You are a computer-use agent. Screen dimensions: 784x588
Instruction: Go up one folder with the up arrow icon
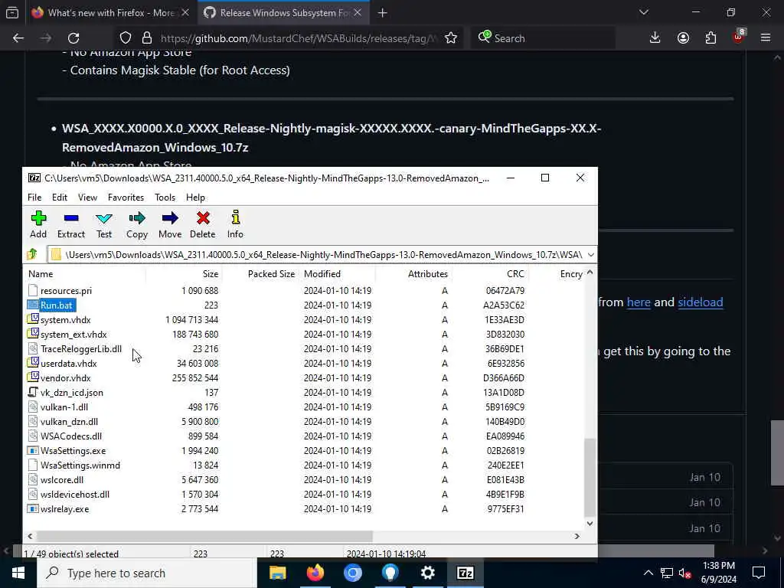[32, 254]
